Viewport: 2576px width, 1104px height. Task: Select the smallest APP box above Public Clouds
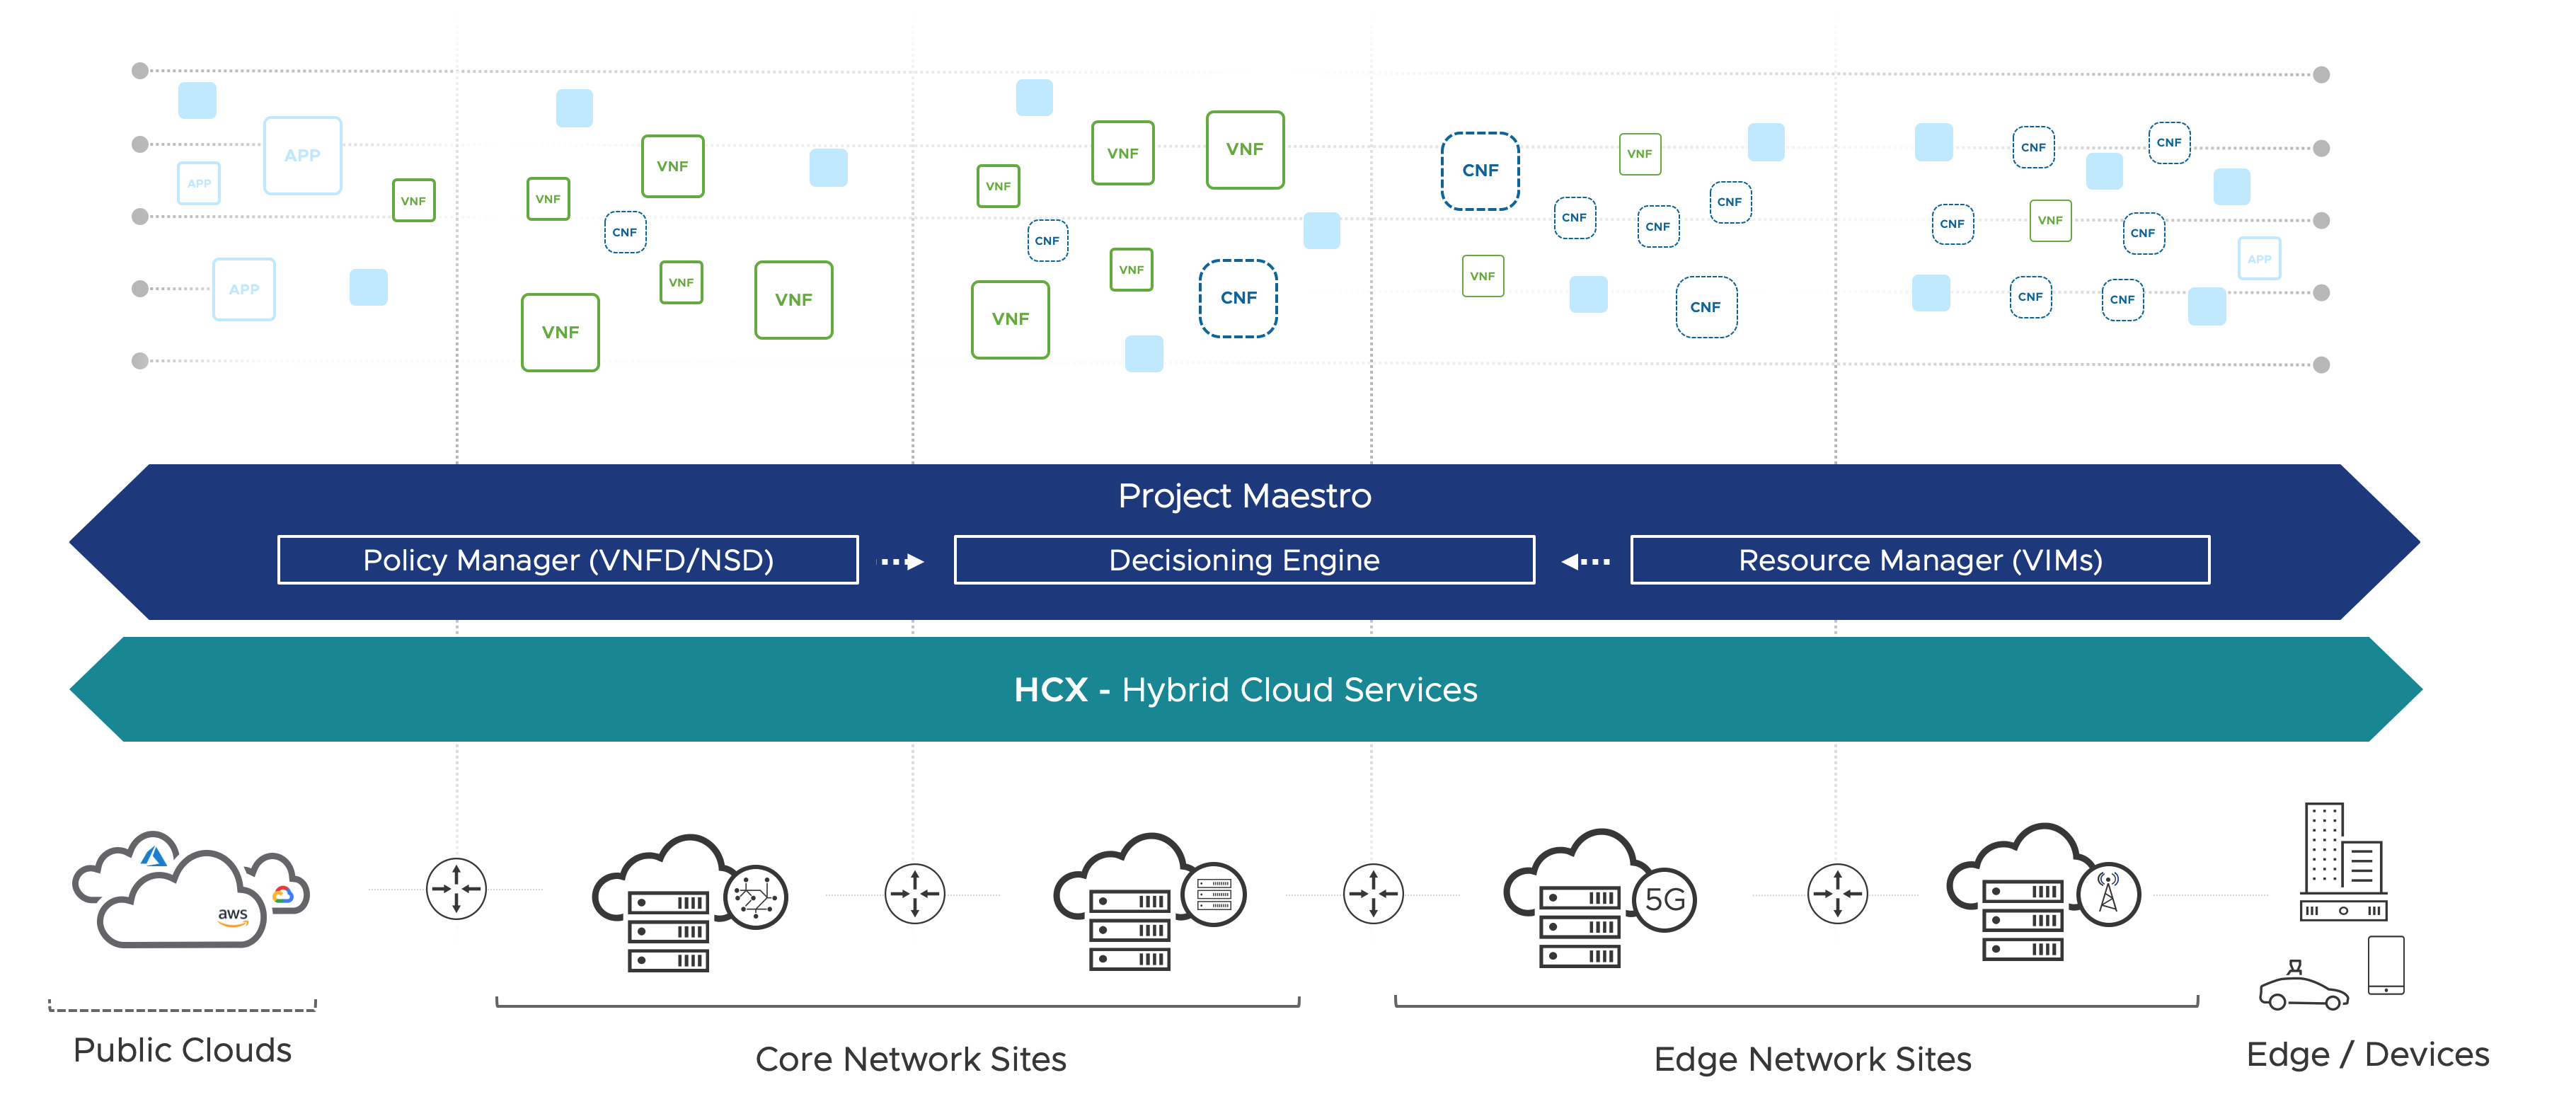(199, 183)
